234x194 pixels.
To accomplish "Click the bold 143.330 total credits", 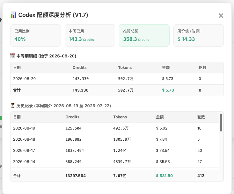I will (x=80, y=90).
